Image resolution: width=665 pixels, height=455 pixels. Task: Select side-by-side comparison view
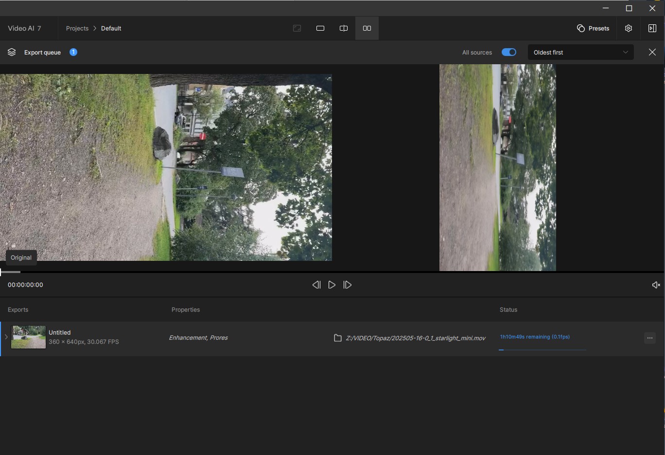[x=367, y=28]
